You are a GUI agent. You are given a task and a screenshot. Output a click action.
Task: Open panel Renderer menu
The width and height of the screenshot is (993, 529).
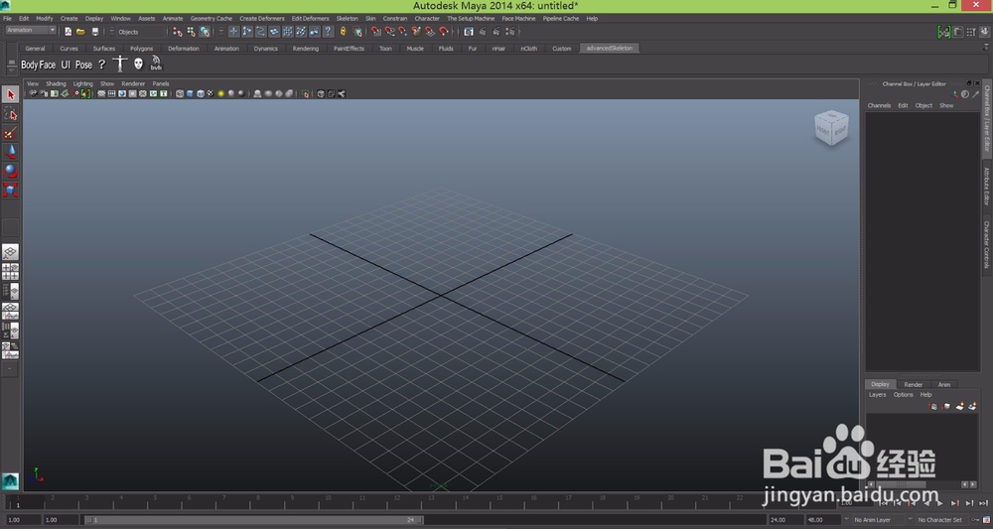point(133,83)
